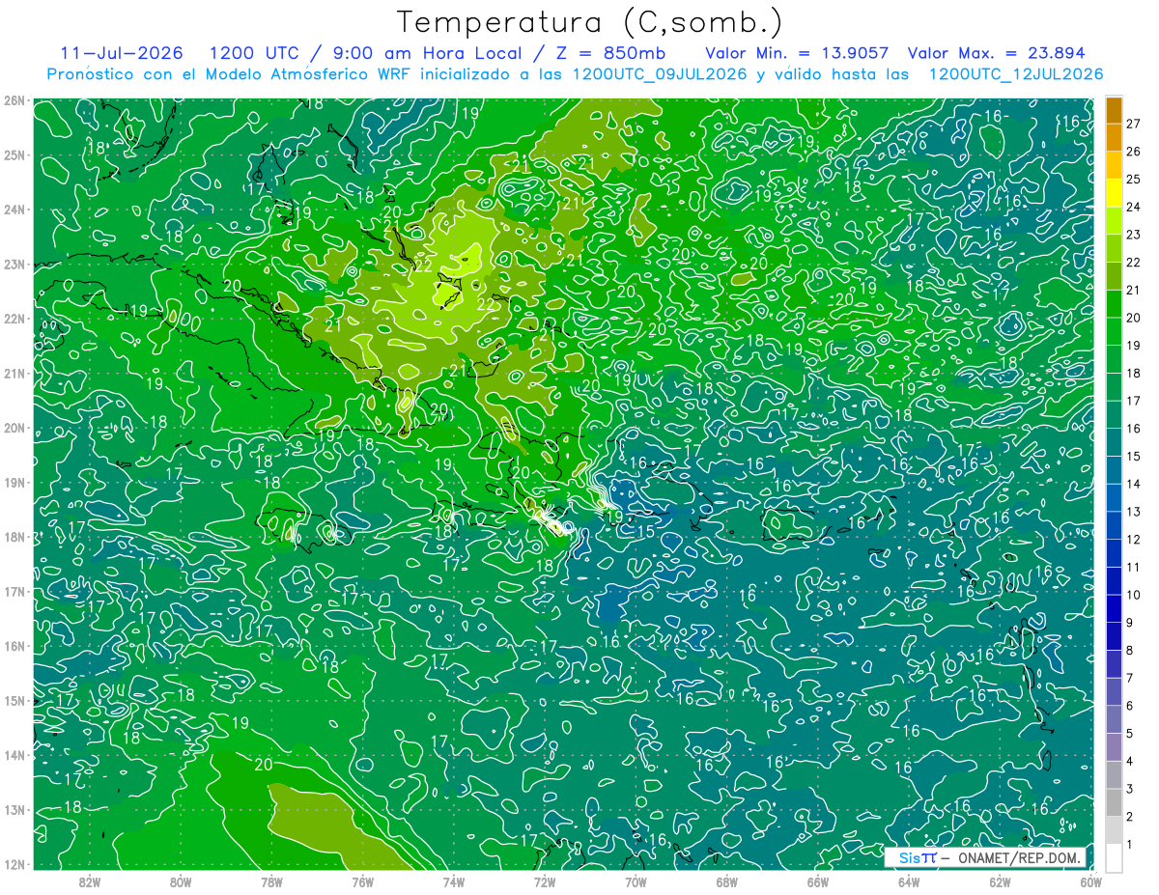The image size is (1159, 895).
Task: Click the 'Z = 850mb' level text
Action: pos(610,53)
